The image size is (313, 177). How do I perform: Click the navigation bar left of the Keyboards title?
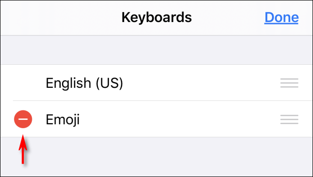tap(61, 18)
